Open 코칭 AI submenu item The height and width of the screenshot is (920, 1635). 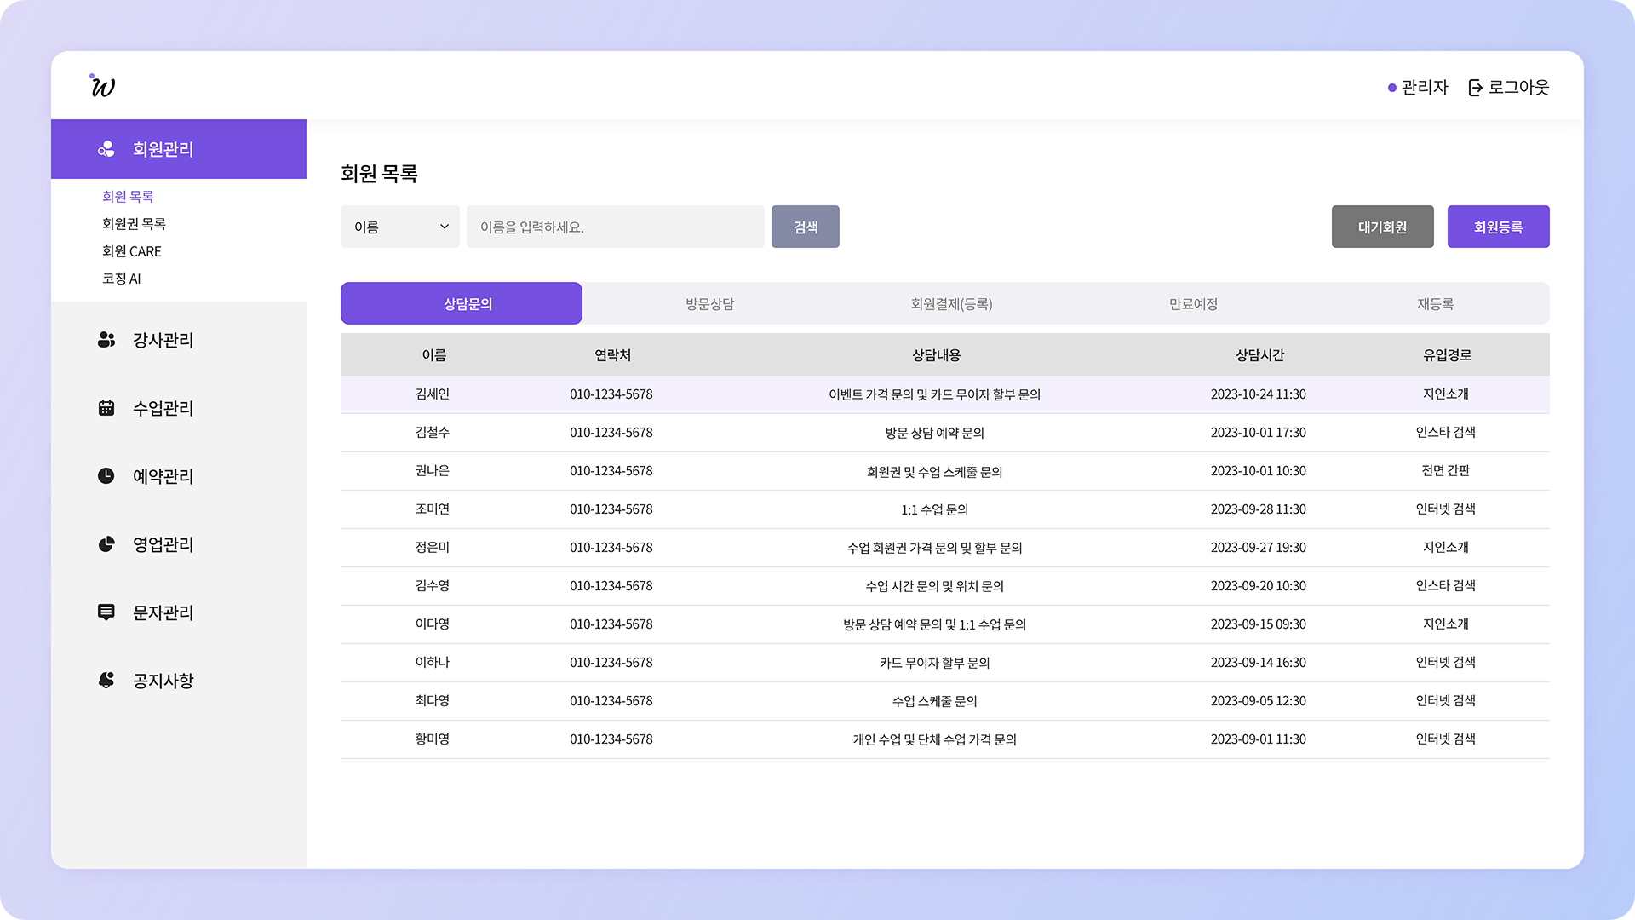(122, 279)
